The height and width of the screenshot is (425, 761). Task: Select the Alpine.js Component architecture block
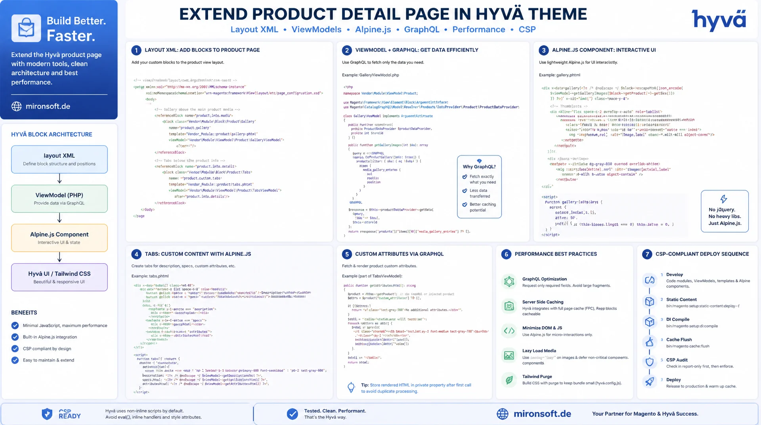coord(59,238)
